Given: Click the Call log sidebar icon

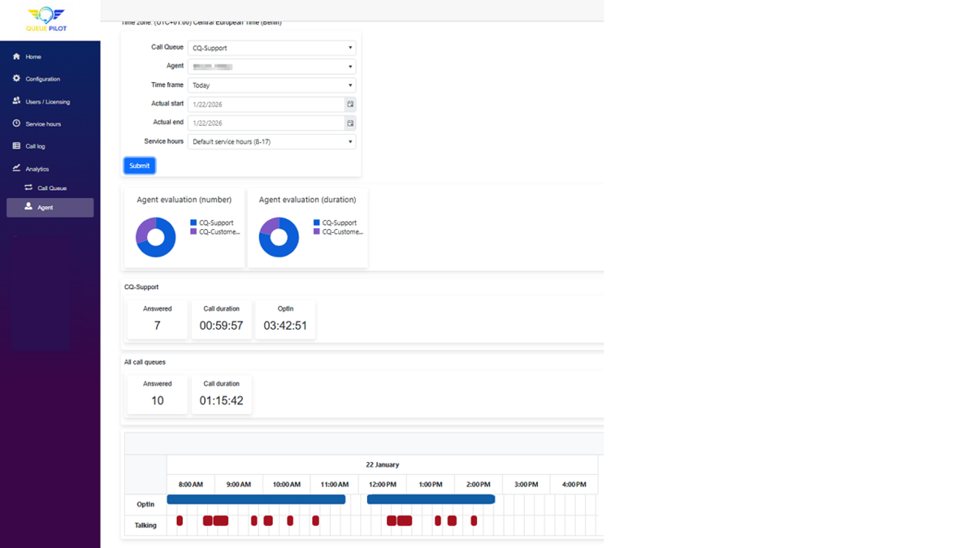Looking at the screenshot, I should click(15, 145).
